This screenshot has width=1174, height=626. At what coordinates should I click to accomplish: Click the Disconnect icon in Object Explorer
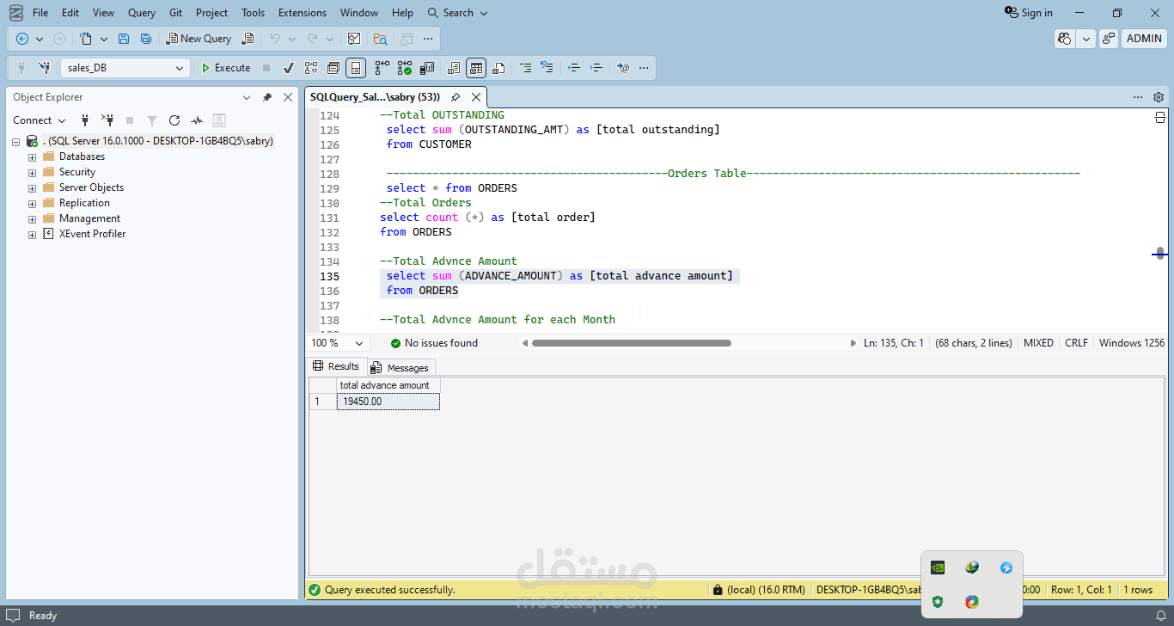(107, 120)
